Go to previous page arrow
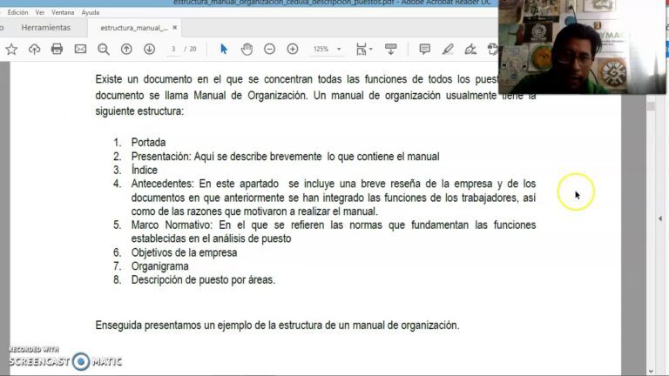The image size is (669, 376). 126,50
